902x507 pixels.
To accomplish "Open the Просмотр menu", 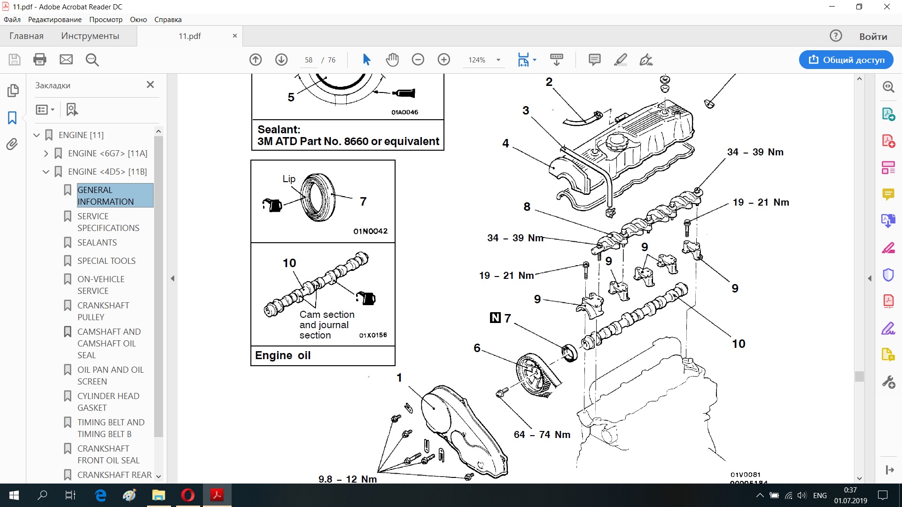I will click(106, 20).
